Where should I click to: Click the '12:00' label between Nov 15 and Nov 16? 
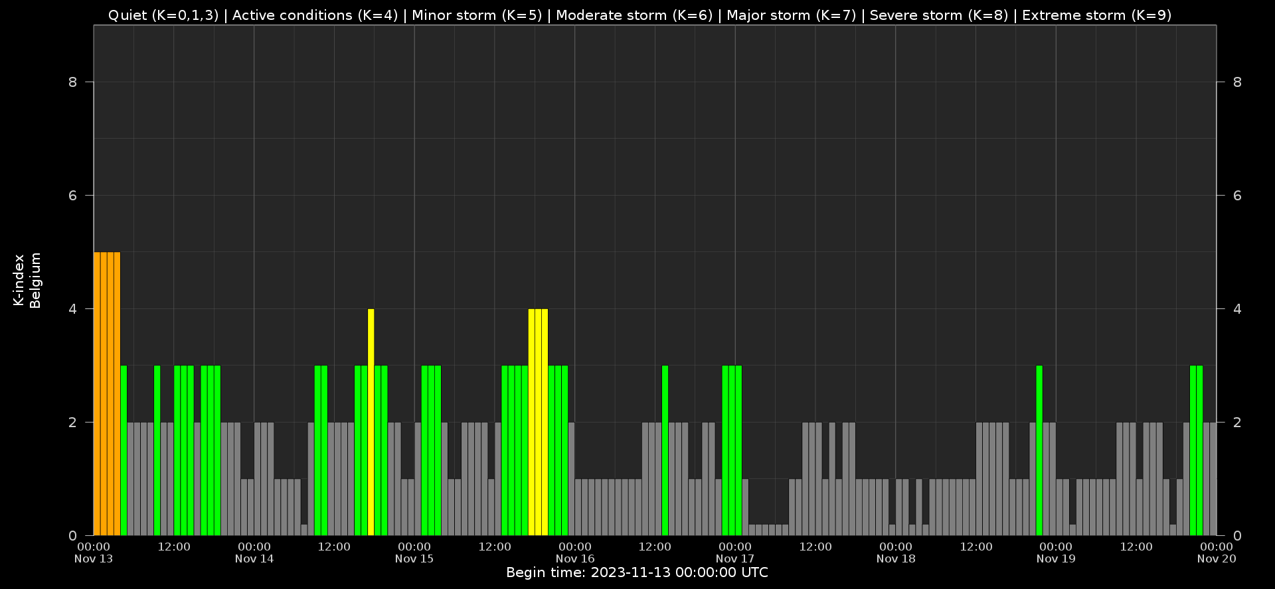[x=495, y=547]
